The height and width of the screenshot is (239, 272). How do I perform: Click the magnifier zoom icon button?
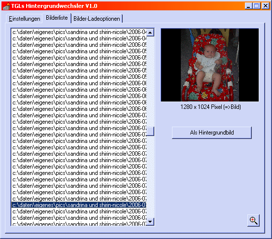click(x=253, y=220)
